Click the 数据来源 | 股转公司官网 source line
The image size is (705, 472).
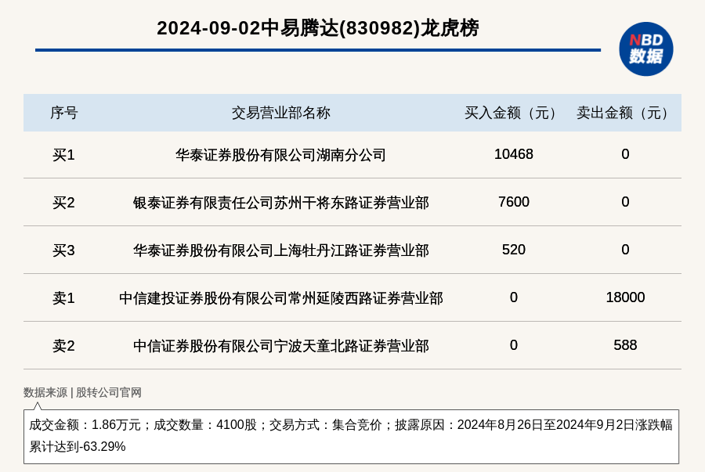coord(82,392)
